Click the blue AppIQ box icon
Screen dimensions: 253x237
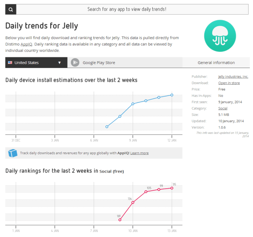[13, 153]
